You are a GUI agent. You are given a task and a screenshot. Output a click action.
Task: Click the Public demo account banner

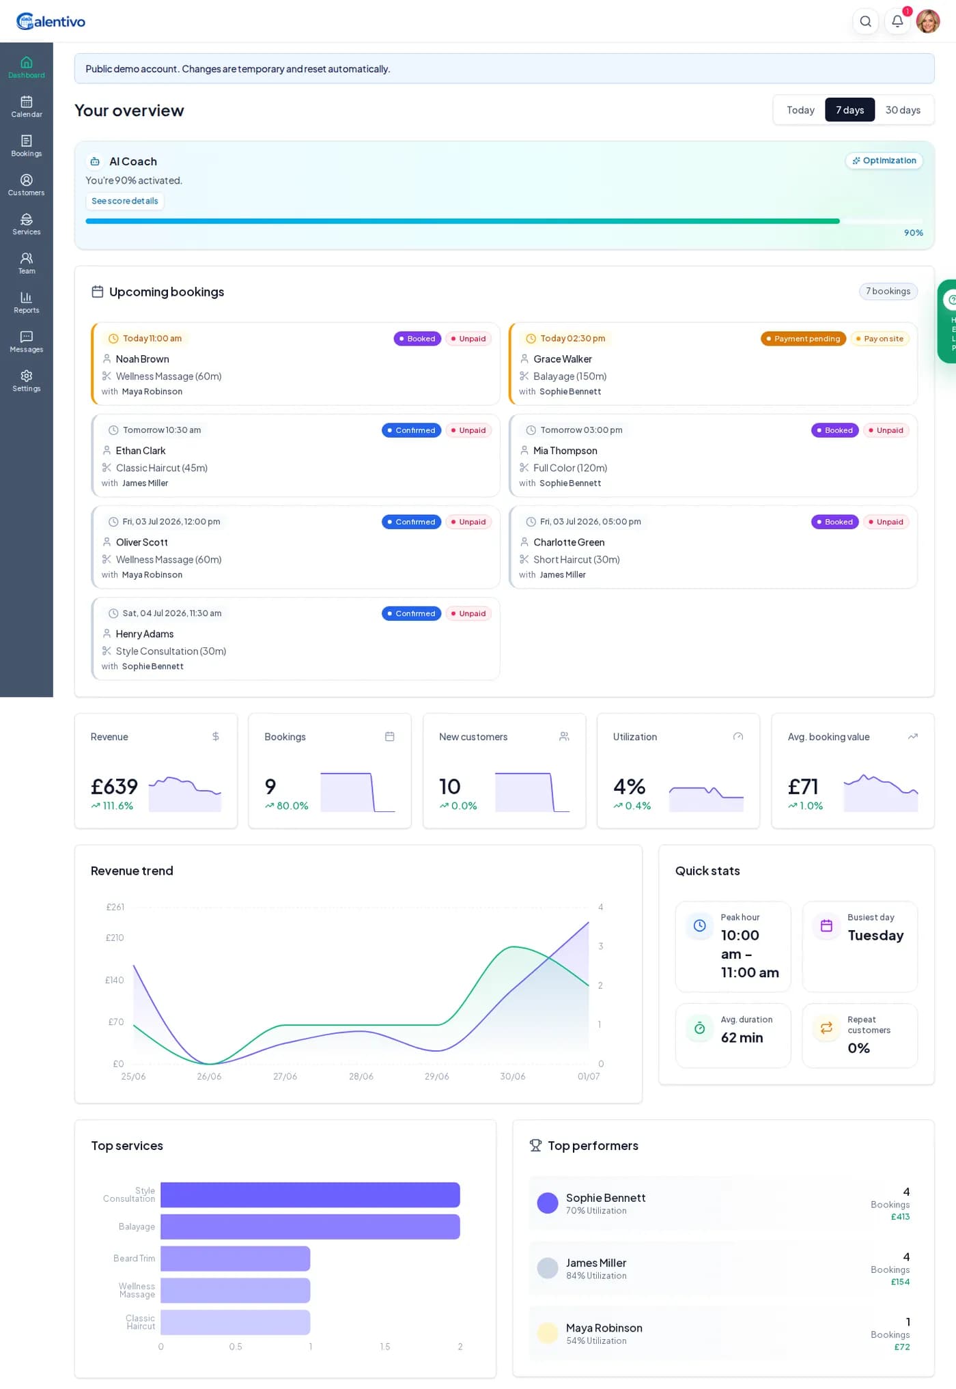click(x=505, y=69)
